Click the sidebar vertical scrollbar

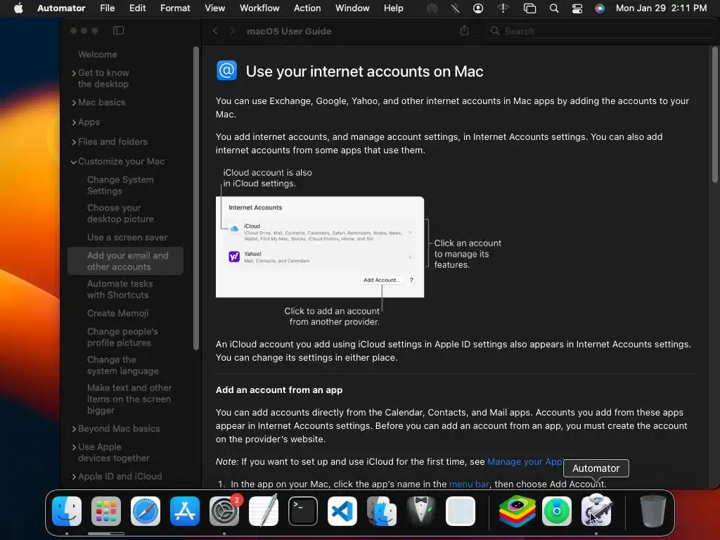coord(196,198)
